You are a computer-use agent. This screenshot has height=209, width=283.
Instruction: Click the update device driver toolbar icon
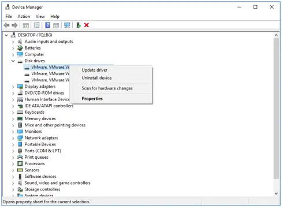click(x=78, y=25)
